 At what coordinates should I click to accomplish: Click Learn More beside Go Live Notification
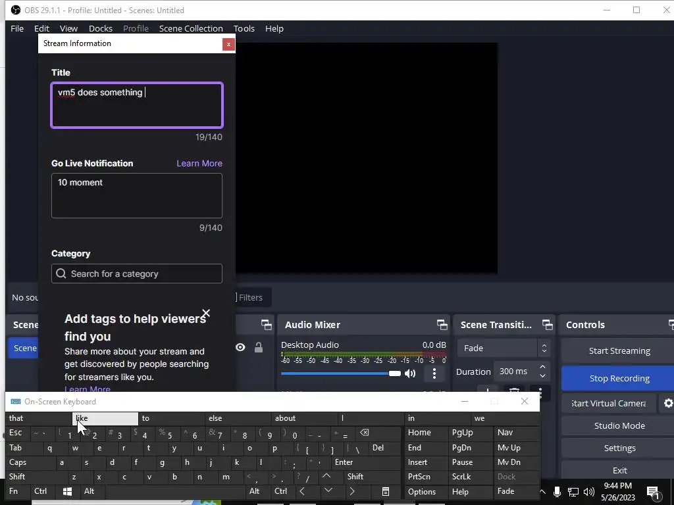(199, 163)
